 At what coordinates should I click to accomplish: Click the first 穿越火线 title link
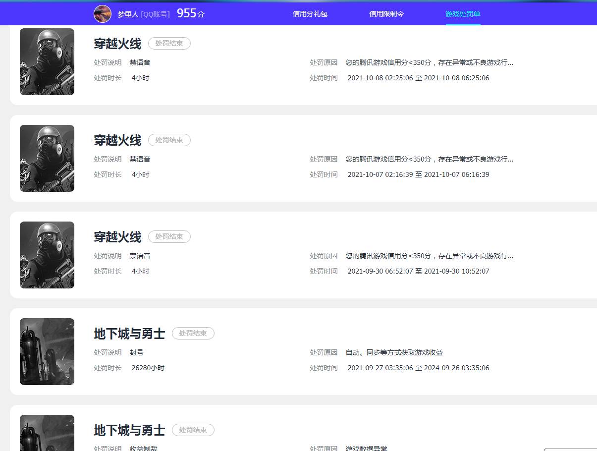click(117, 44)
